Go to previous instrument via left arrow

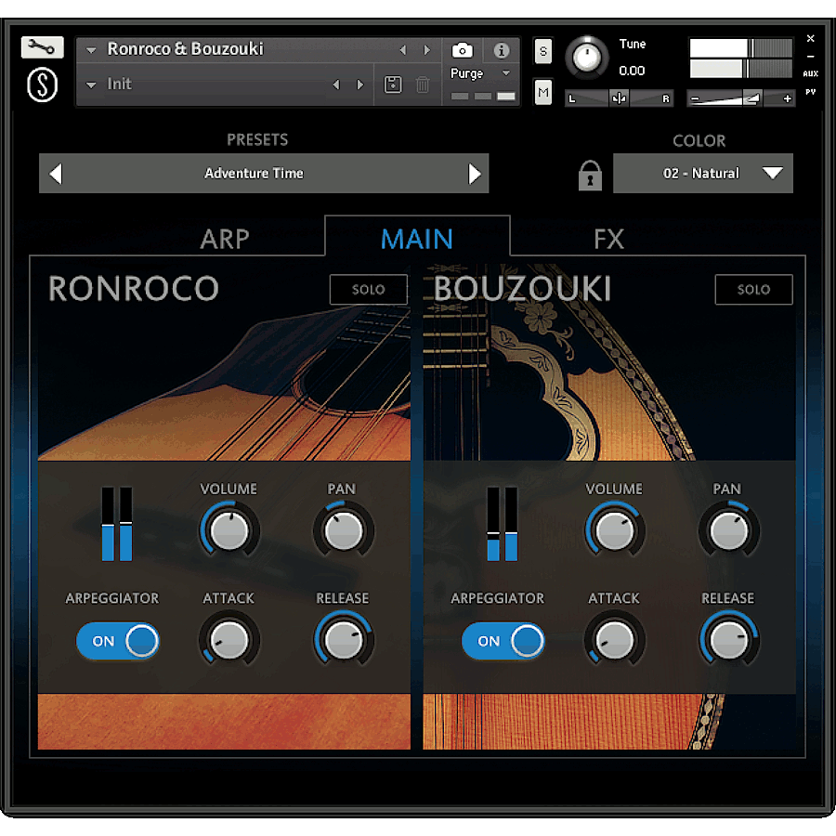(x=403, y=50)
